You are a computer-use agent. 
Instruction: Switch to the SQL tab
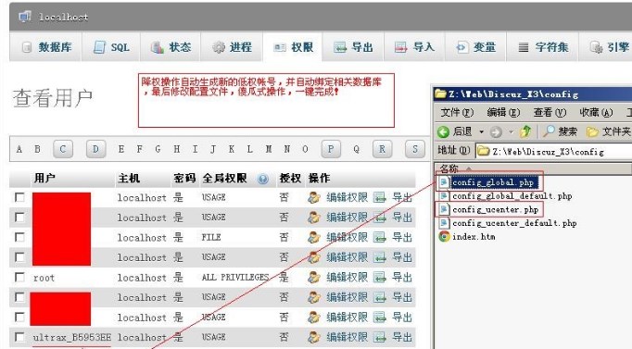(x=111, y=47)
